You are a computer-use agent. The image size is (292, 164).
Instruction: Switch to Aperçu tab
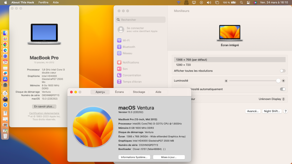click(100, 92)
